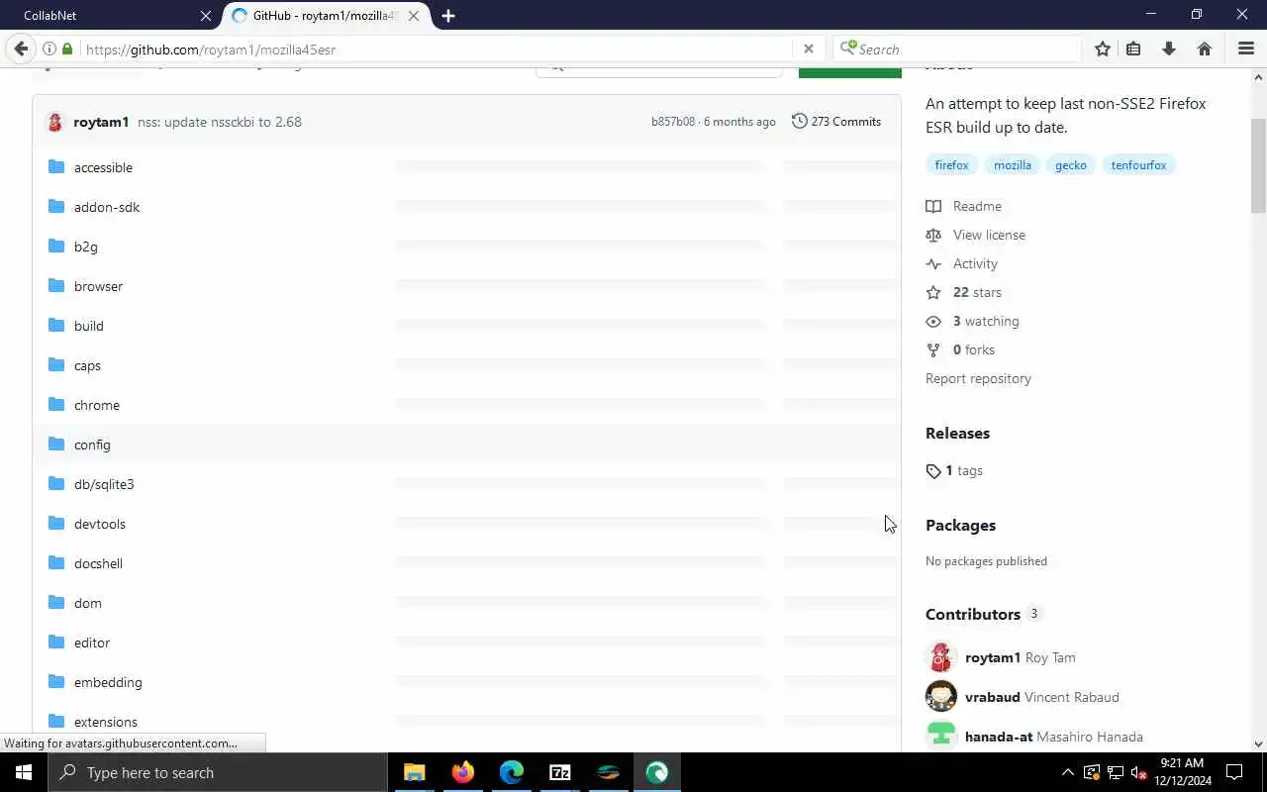
Task: Open the Contributors heading link
Action: click(x=973, y=614)
